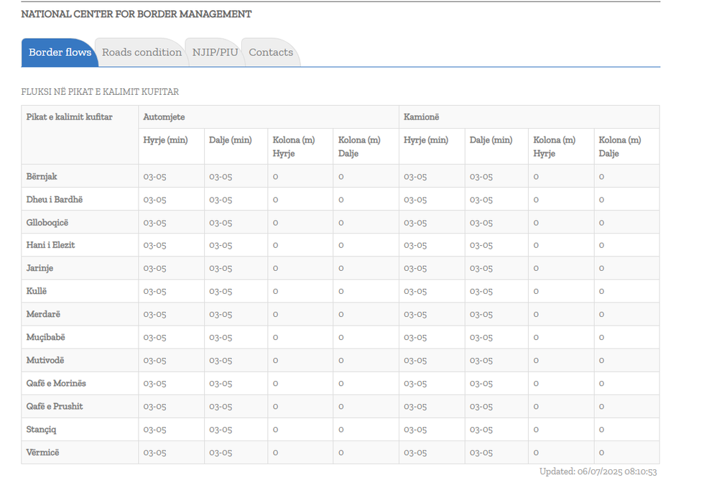The height and width of the screenshot is (493, 704).
Task: Select the Stançiq border point
Action: [x=41, y=429]
